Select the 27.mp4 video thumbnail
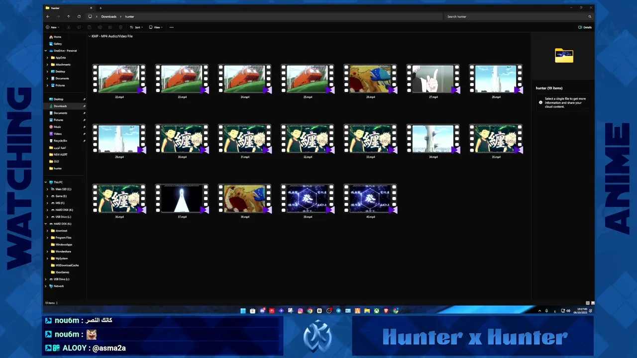This screenshot has width=637, height=358. (x=433, y=79)
